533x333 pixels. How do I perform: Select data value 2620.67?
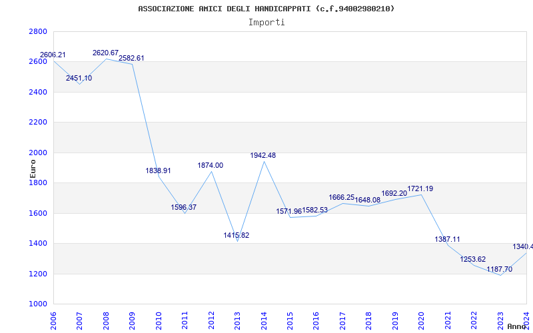point(105,53)
